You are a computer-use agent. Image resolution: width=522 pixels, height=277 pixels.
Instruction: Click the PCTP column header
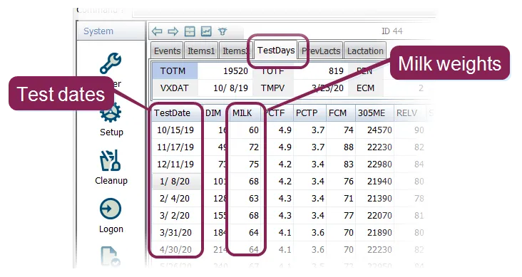click(309, 113)
